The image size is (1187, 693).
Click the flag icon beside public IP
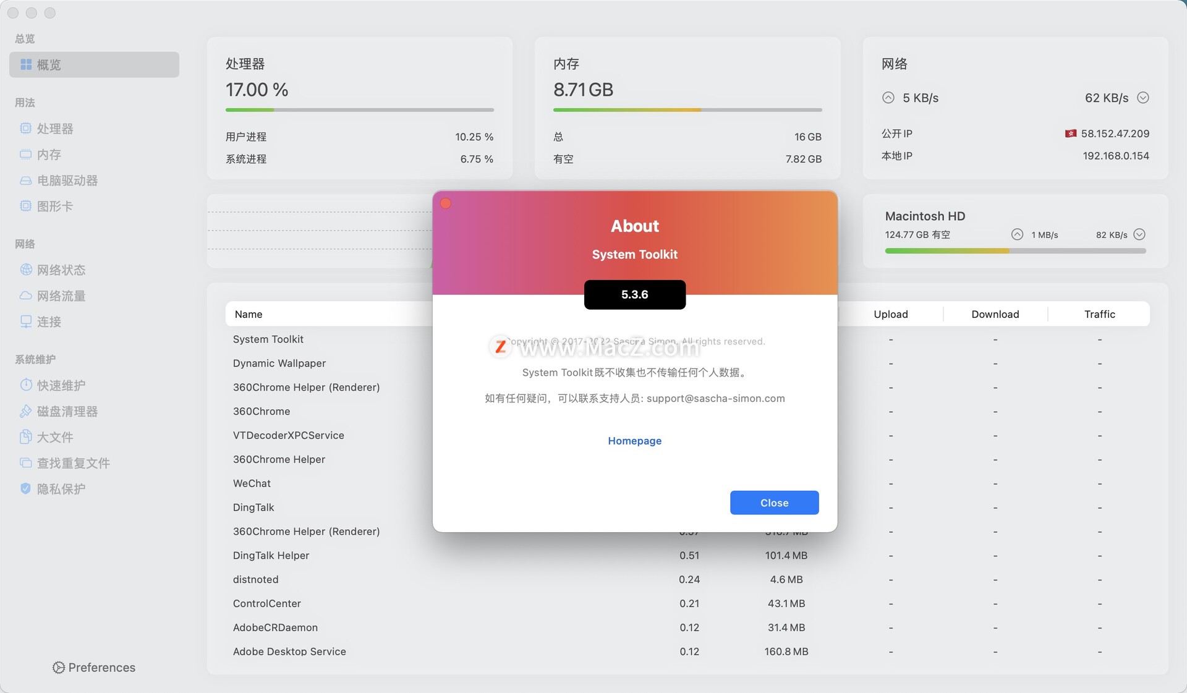(1071, 134)
